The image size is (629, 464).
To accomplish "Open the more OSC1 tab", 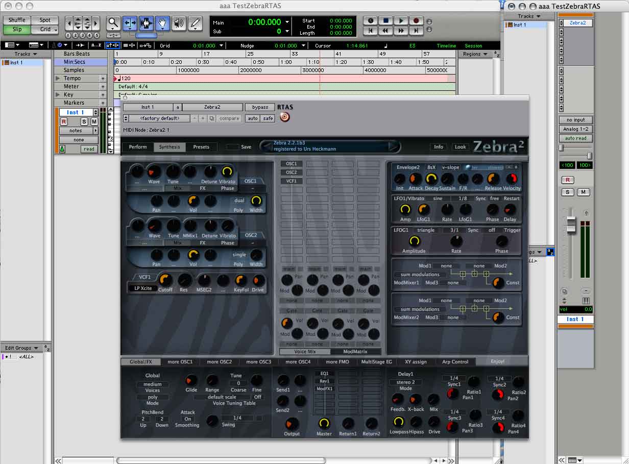I will pos(180,362).
